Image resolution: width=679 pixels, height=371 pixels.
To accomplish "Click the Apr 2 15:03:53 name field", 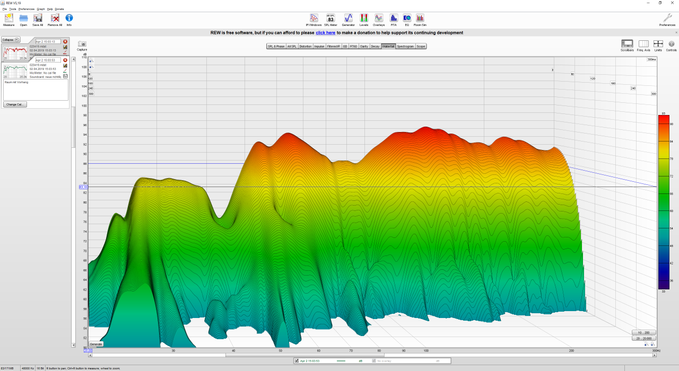I will coord(48,60).
